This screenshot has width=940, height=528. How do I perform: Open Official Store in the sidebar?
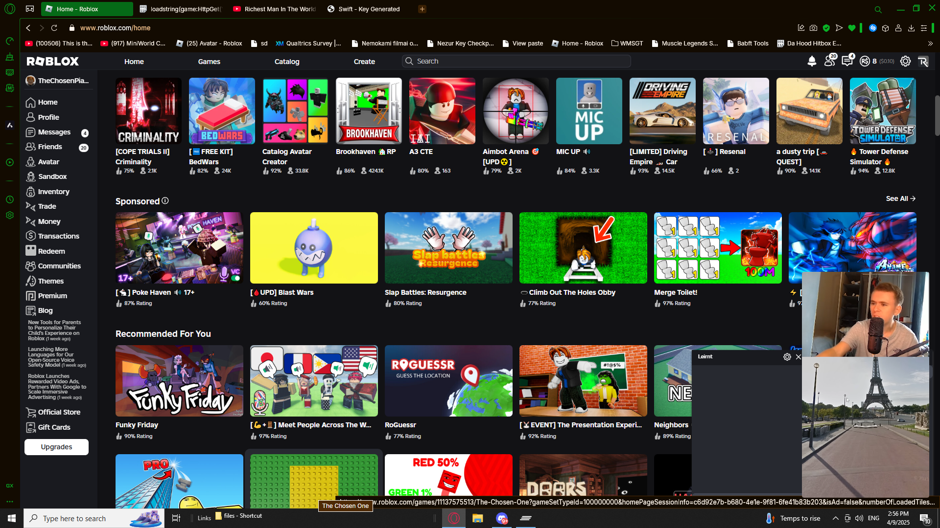[x=59, y=412]
